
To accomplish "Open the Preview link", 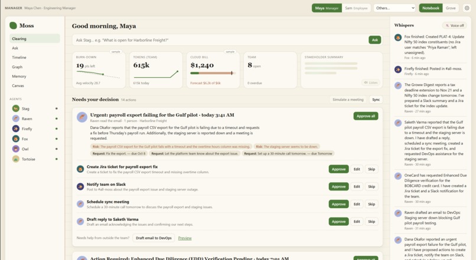I will pyautogui.click(x=185, y=238).
